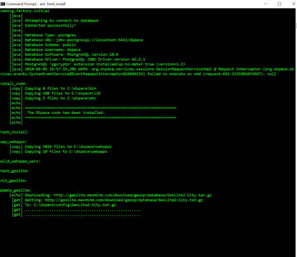Minimize the Command Prompt window
This screenshot has width=297, height=257.
(x=266, y=4)
